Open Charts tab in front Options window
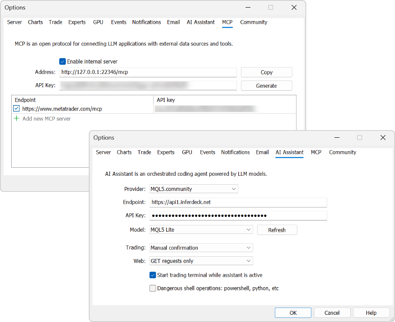 [x=124, y=152]
